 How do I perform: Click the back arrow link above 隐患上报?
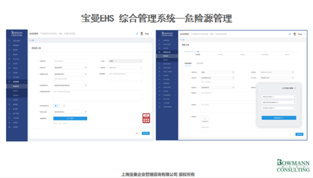click(182, 40)
